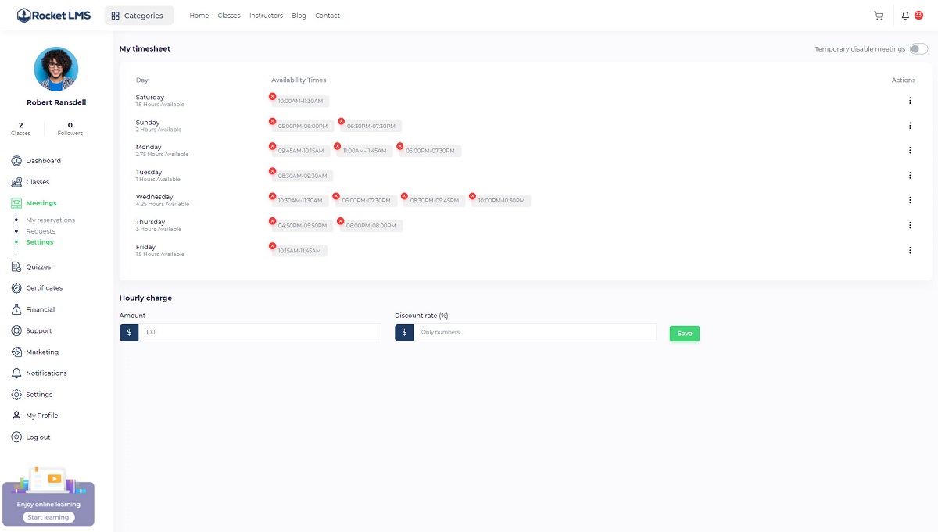Image resolution: width=938 pixels, height=532 pixels.
Task: Click the Certificates sidebar icon
Action: pos(16,288)
